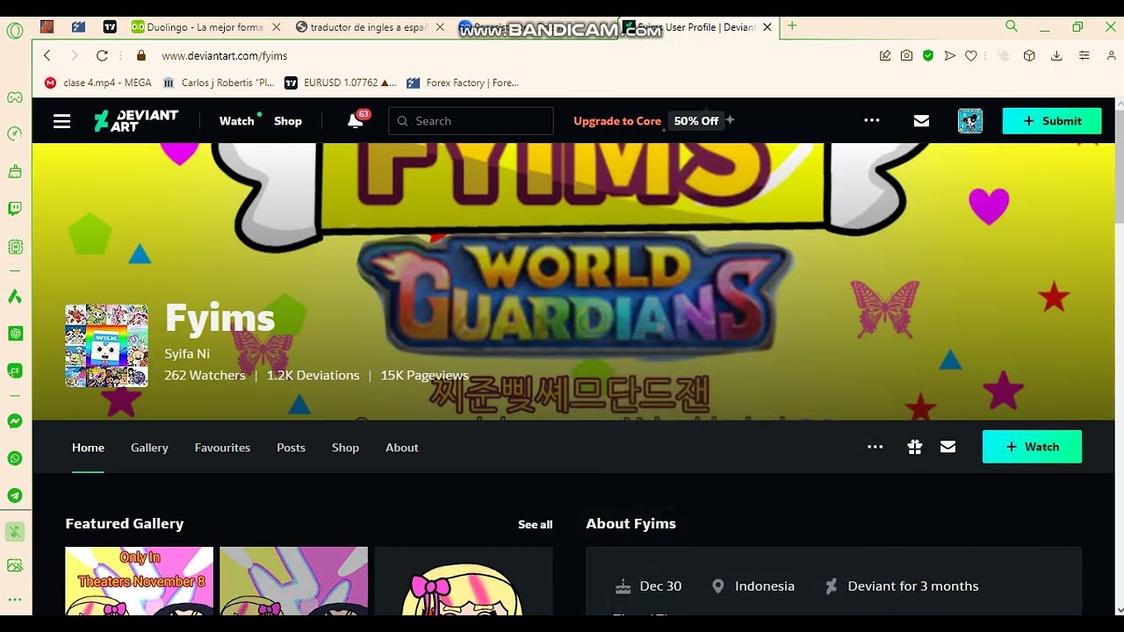The image size is (1124, 632).
Task: Search open tabs with magnifier icon
Action: (1012, 26)
